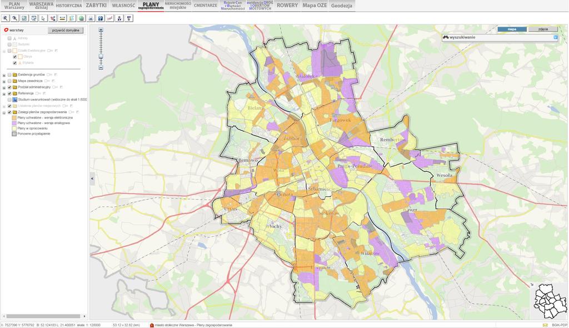Open the Mapa OZE tab
Screen dimensions: 569x328
click(x=315, y=6)
